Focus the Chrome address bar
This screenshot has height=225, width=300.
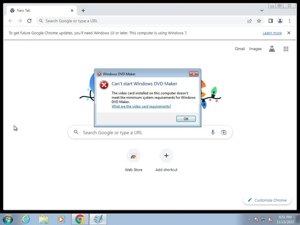coord(142,21)
